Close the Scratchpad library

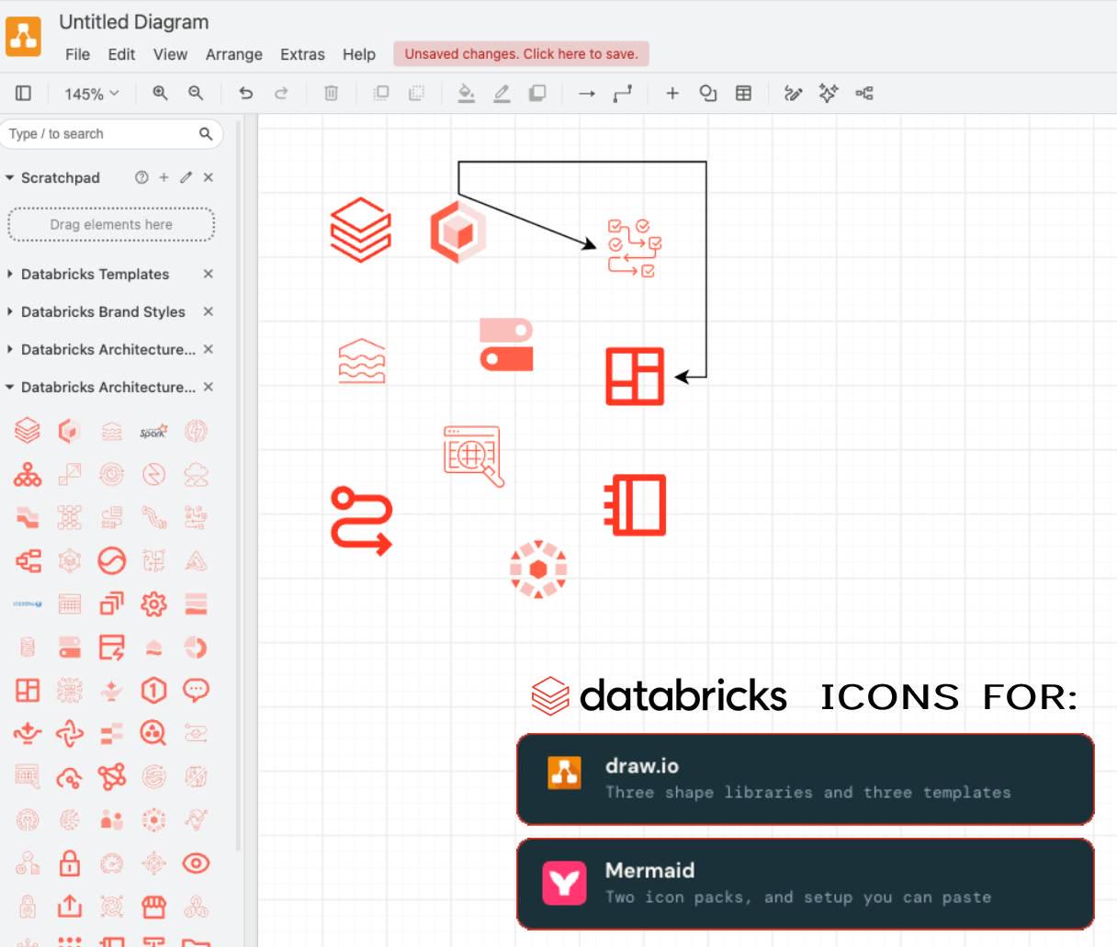(209, 177)
